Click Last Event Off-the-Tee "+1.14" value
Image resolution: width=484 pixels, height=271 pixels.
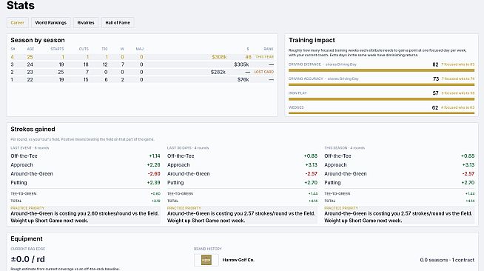[155, 156]
